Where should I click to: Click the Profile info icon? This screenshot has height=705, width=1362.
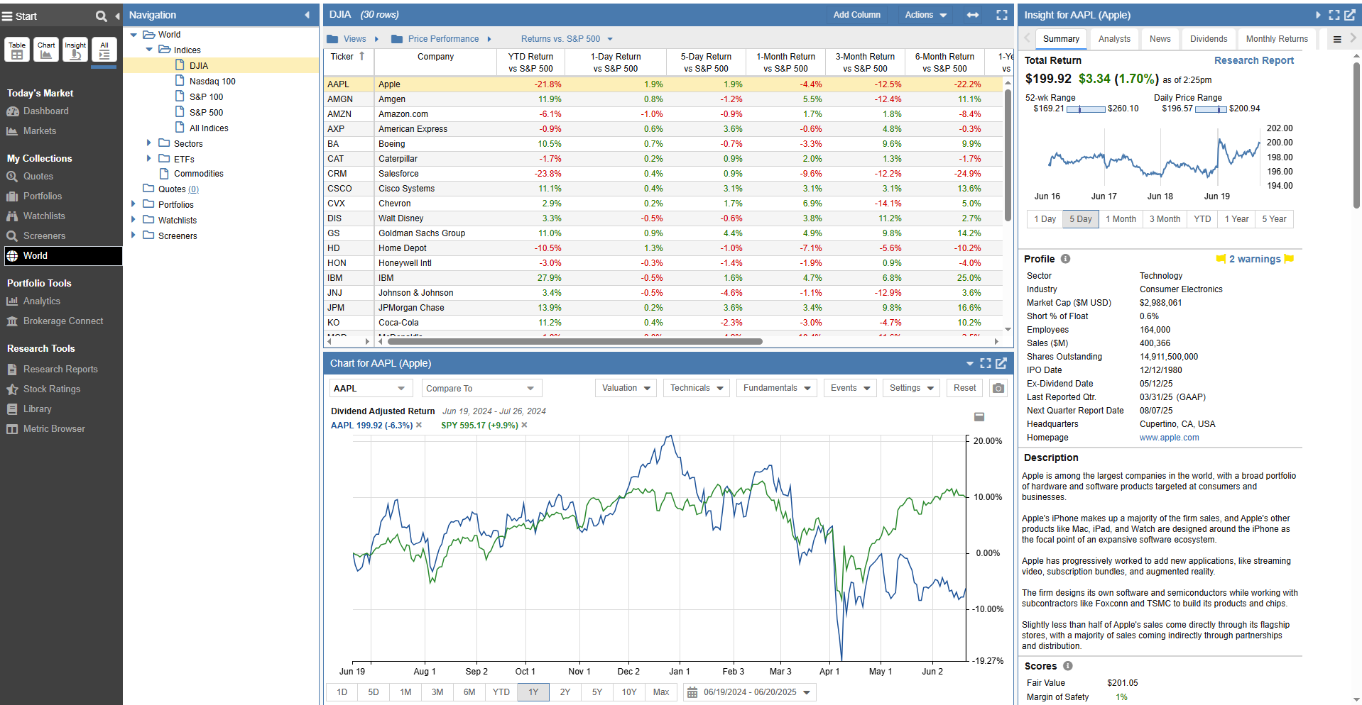pyautogui.click(x=1065, y=259)
